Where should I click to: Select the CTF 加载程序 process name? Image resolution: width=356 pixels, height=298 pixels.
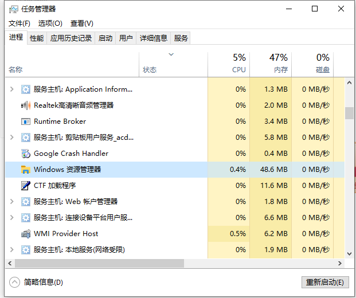tap(54, 186)
